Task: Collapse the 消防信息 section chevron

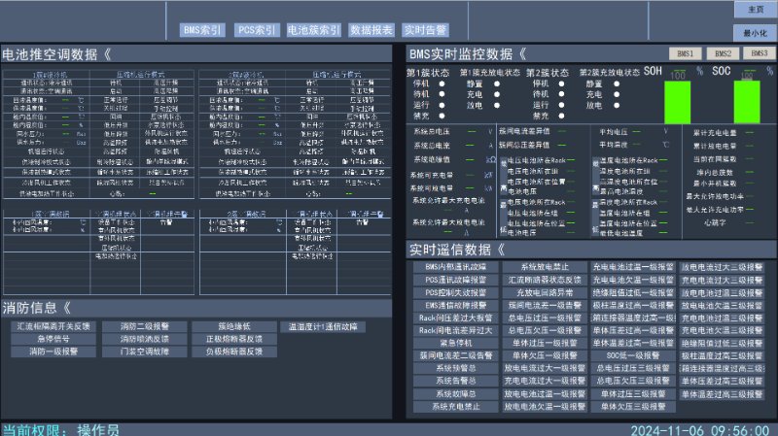Action: coord(80,308)
